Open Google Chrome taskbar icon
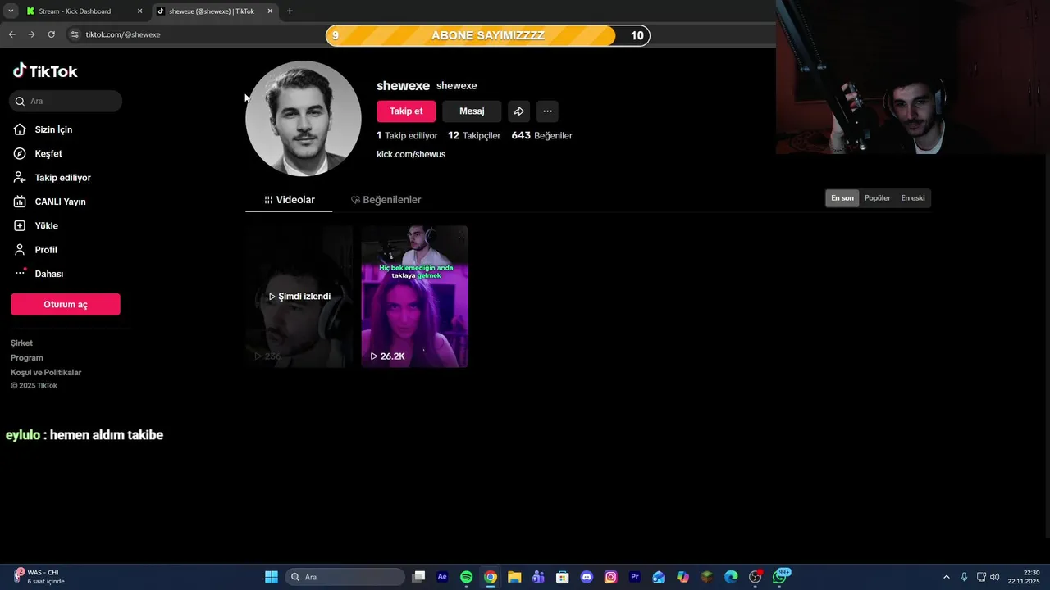1050x590 pixels. 490,577
